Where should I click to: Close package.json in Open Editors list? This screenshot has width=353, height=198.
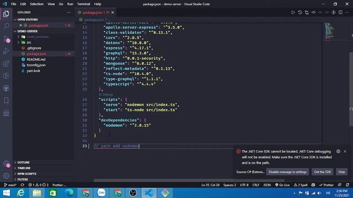pos(20,25)
